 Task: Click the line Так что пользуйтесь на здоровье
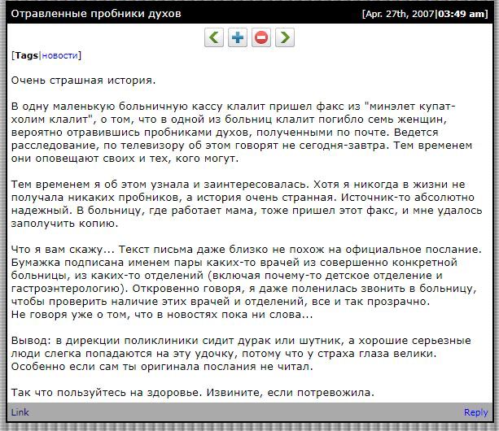pos(193,393)
